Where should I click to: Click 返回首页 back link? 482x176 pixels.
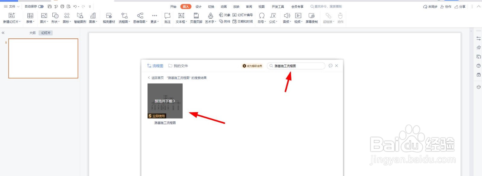point(156,78)
